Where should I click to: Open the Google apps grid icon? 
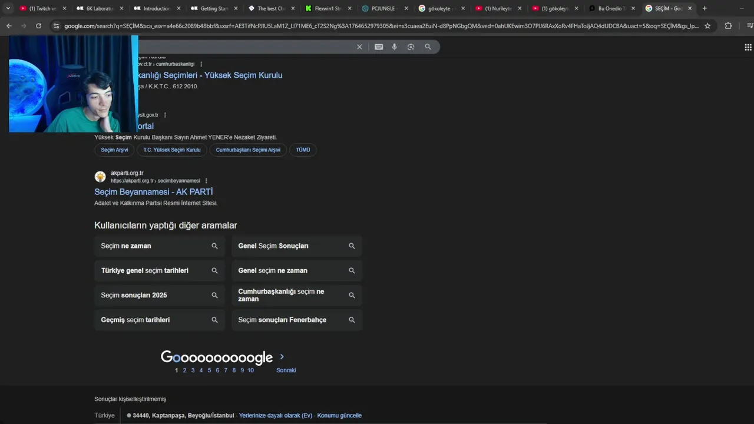(x=748, y=47)
